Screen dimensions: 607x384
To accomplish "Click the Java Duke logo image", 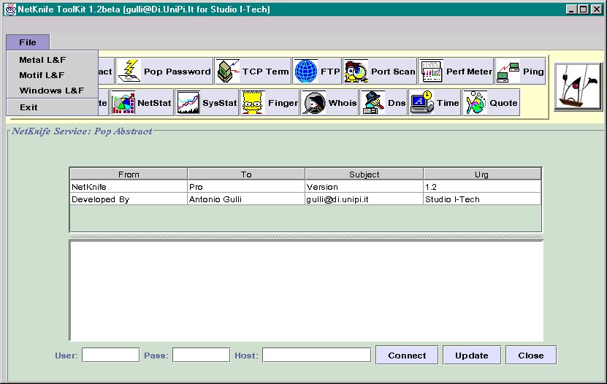I will click(578, 87).
